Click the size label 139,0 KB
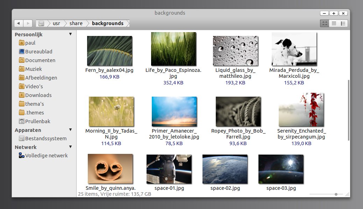This screenshot has width=363, height=209. pos(301,143)
